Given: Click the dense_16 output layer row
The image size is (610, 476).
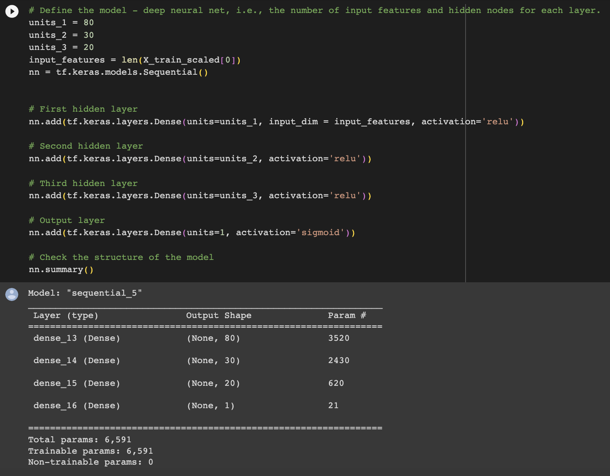Looking at the screenshot, I should 76,405.
